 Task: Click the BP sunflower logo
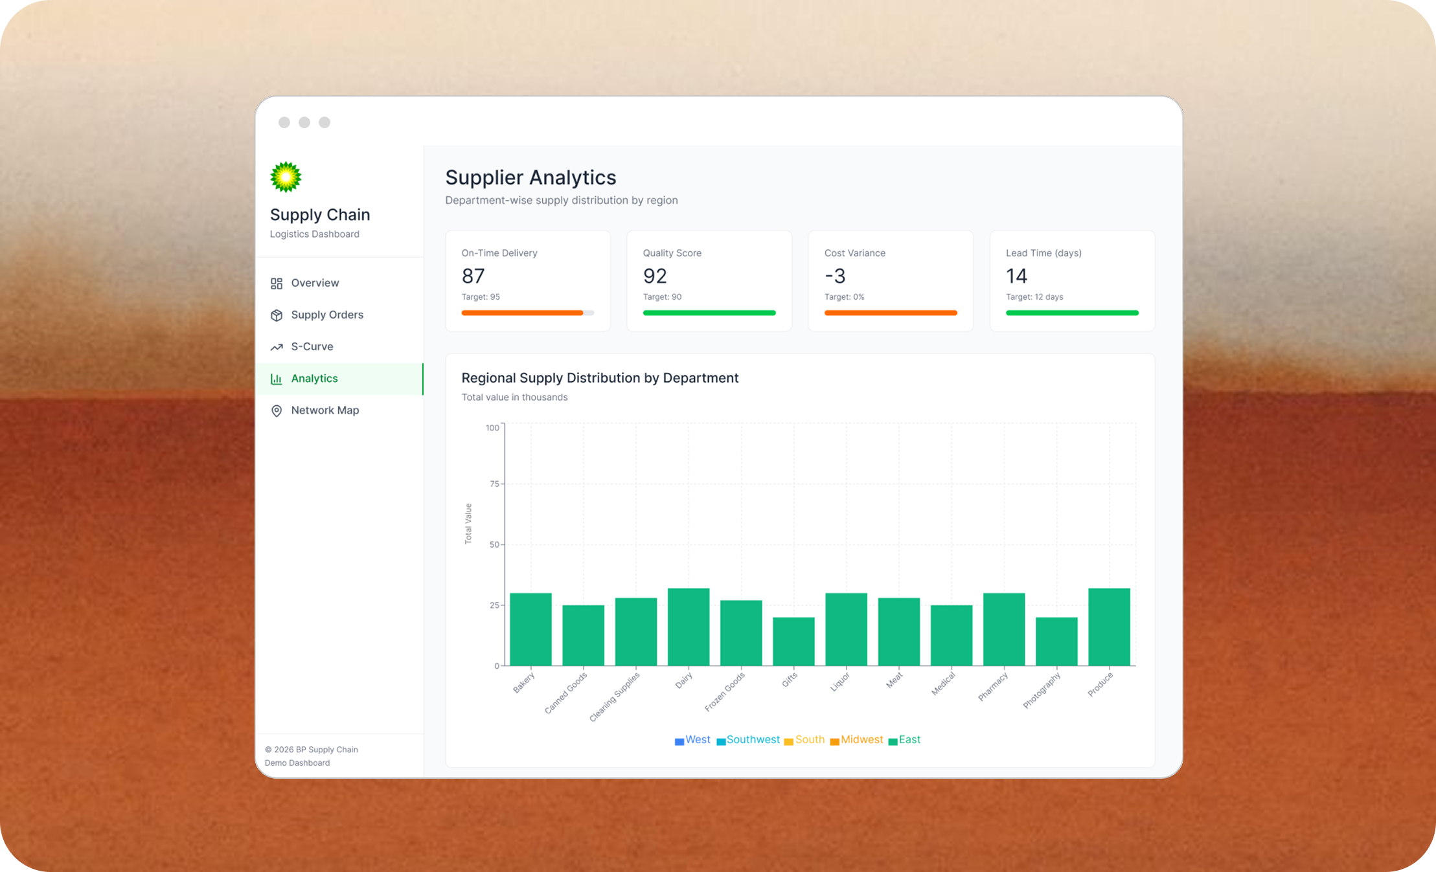(x=286, y=177)
